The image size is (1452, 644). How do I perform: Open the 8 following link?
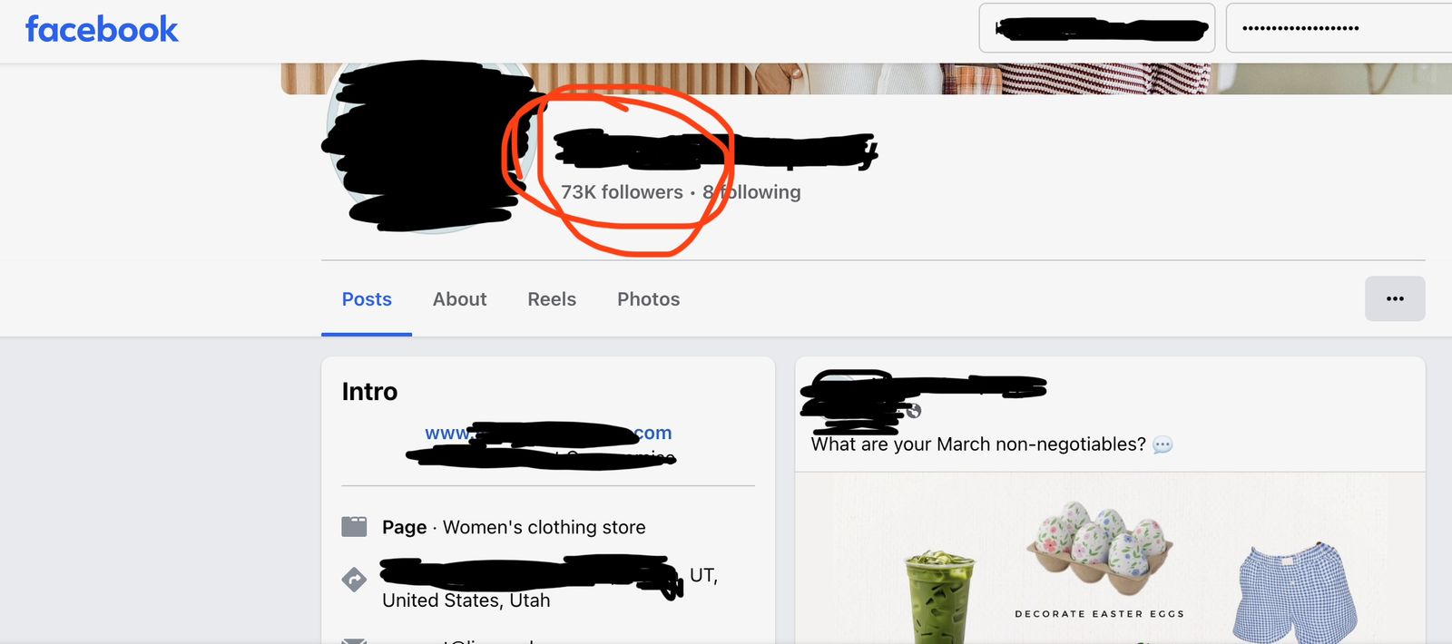[x=751, y=192]
